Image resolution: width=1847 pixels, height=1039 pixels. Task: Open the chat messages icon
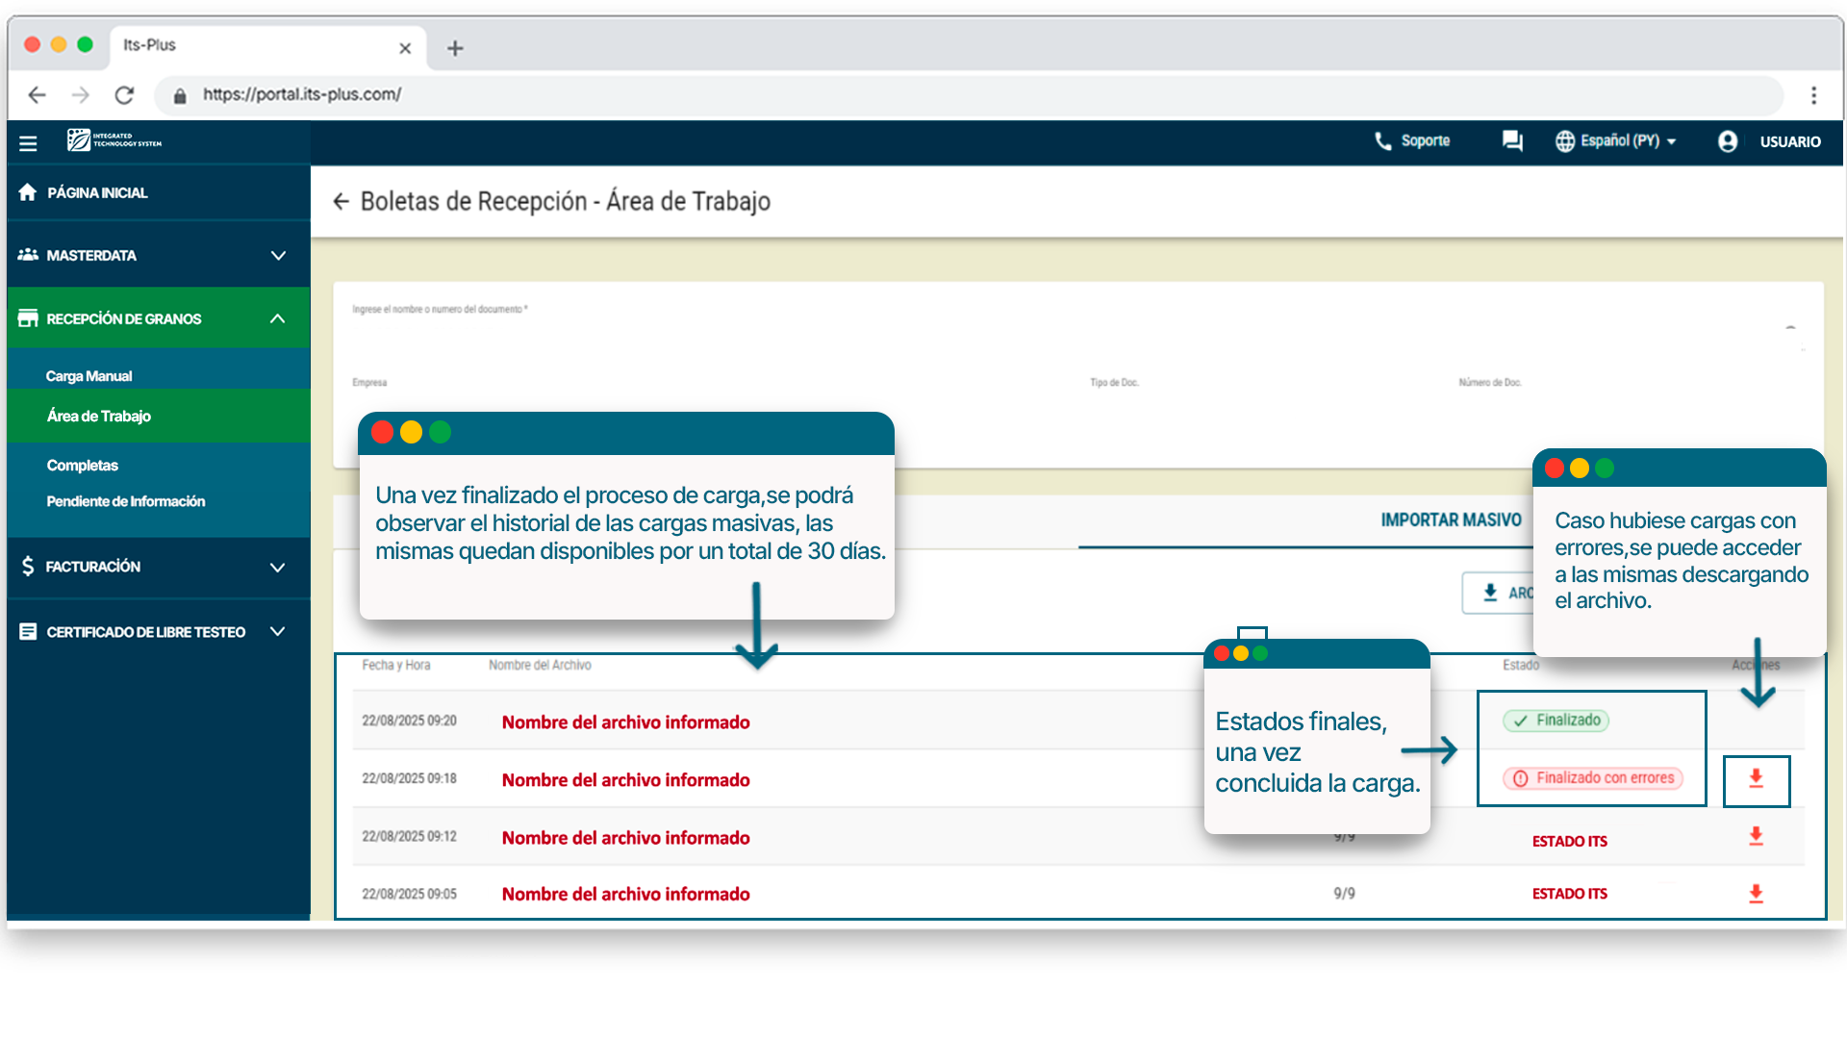(1512, 141)
